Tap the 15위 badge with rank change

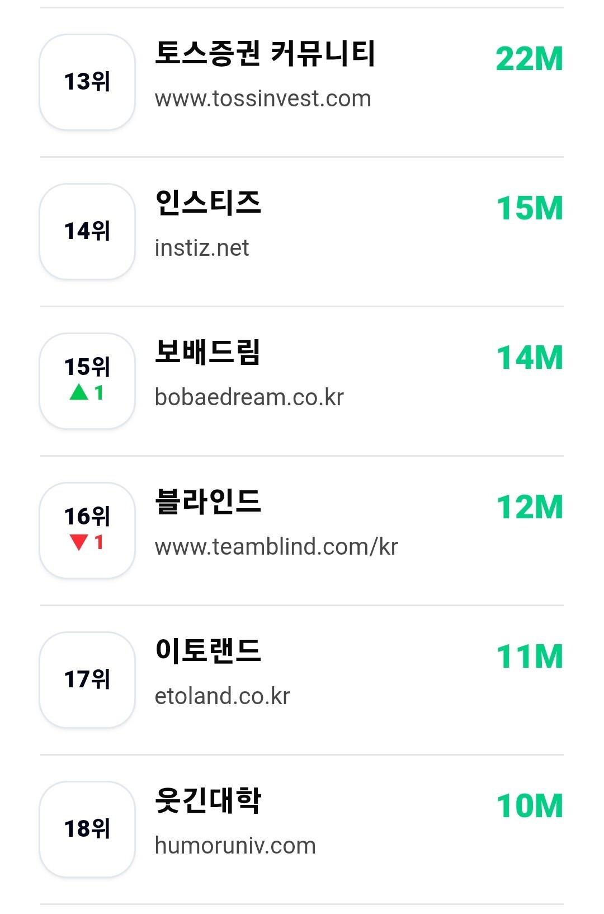[x=87, y=381]
